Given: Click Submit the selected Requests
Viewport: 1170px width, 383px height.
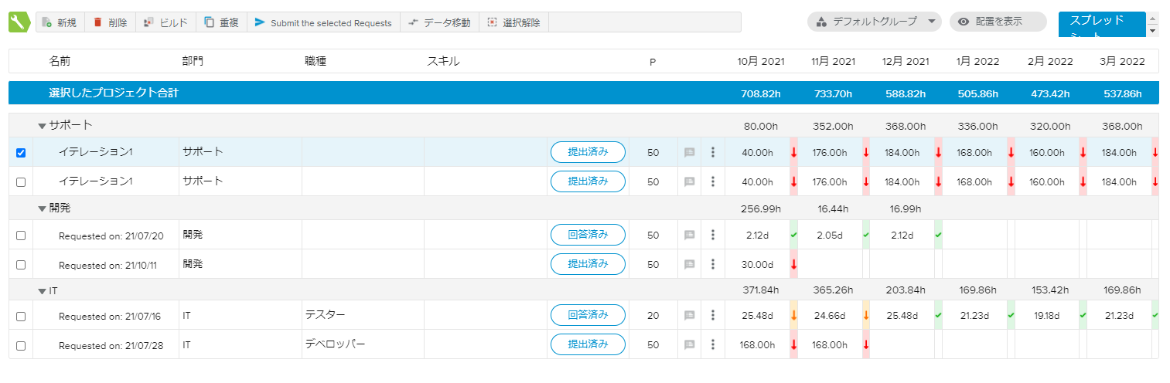Looking at the screenshot, I should click(x=323, y=22).
